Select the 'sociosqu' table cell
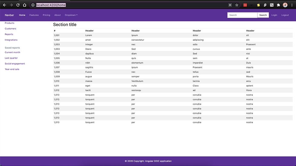This screenshot has height=166, width=296. [136, 90]
